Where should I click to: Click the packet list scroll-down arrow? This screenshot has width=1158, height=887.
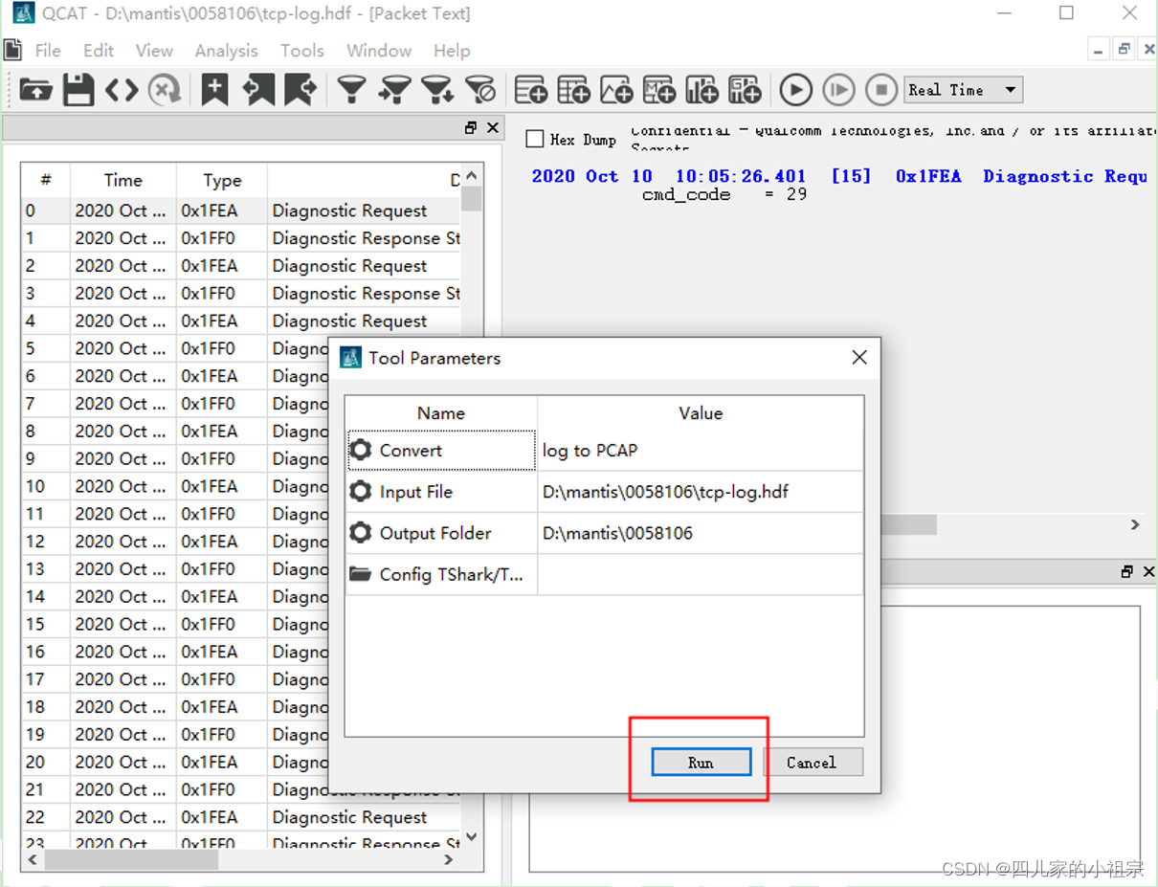coord(471,837)
